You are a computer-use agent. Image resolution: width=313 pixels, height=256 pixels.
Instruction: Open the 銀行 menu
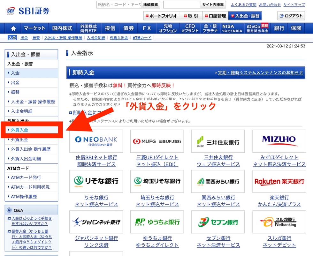279,28
